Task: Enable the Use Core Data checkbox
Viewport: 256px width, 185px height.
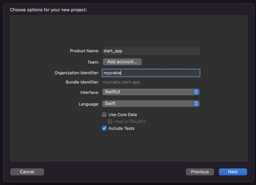Action: [x=104, y=115]
